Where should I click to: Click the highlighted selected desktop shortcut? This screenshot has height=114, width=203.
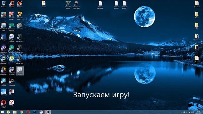tap(20, 71)
